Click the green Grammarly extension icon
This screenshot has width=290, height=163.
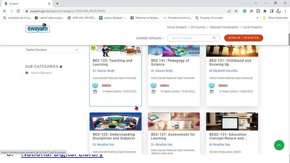coord(245,11)
